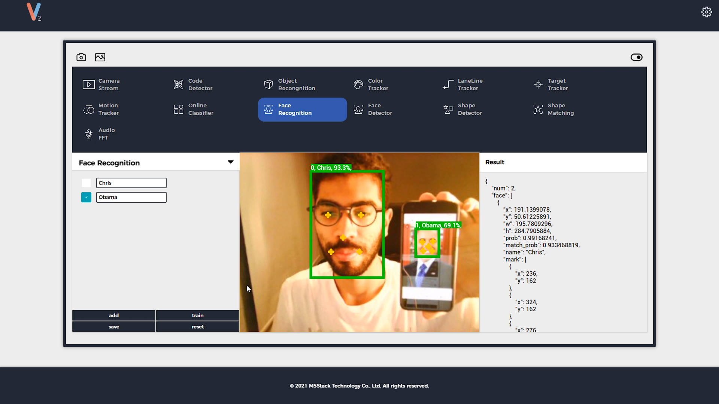Enable the top-right camera toggle

pyautogui.click(x=637, y=57)
